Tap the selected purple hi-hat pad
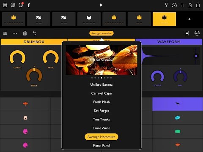 [178, 104]
